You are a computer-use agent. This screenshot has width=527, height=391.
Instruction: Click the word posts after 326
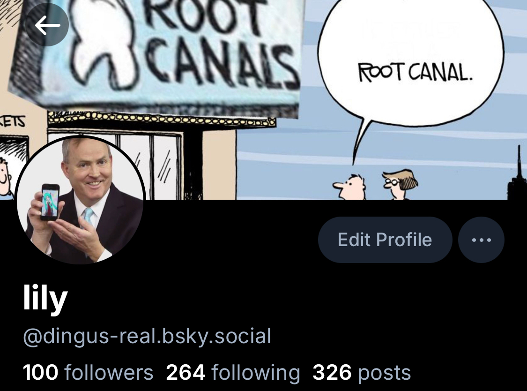point(385,373)
